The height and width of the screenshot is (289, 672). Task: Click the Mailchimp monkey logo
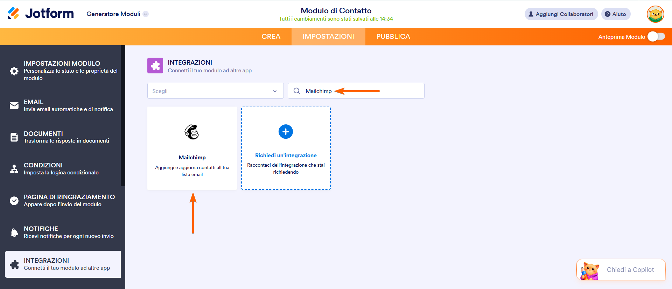coord(192,132)
